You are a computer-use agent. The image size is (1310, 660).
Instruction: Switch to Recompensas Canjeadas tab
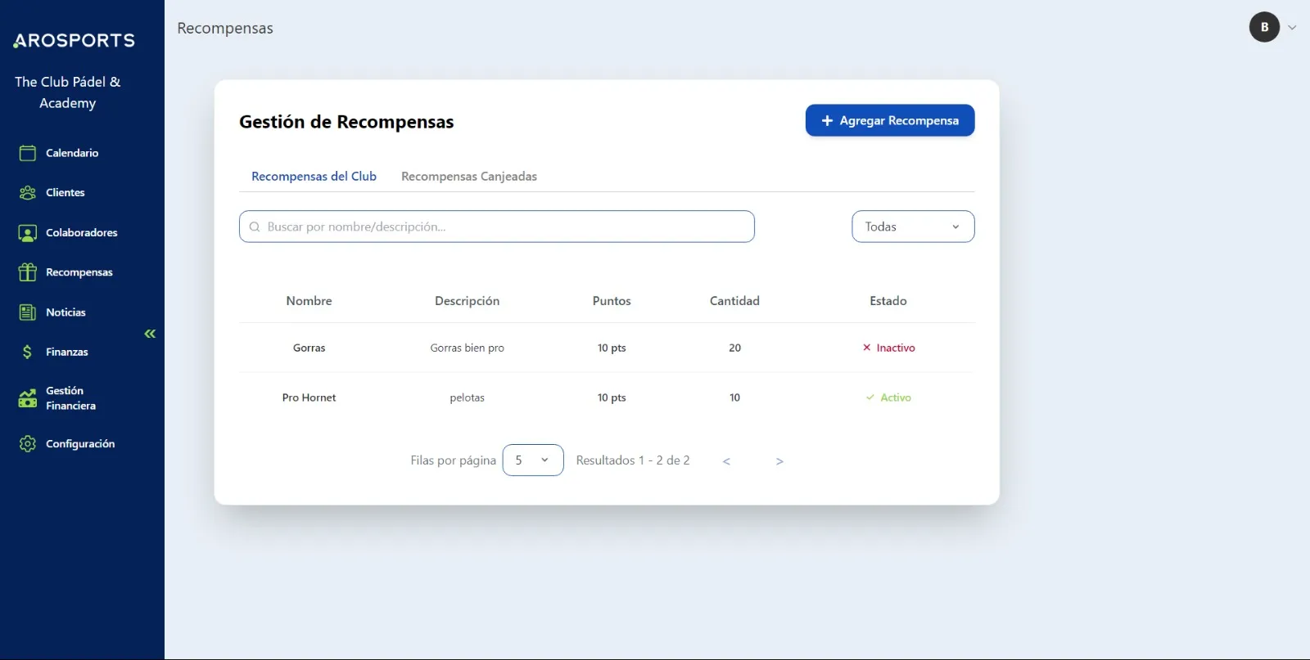469,176
